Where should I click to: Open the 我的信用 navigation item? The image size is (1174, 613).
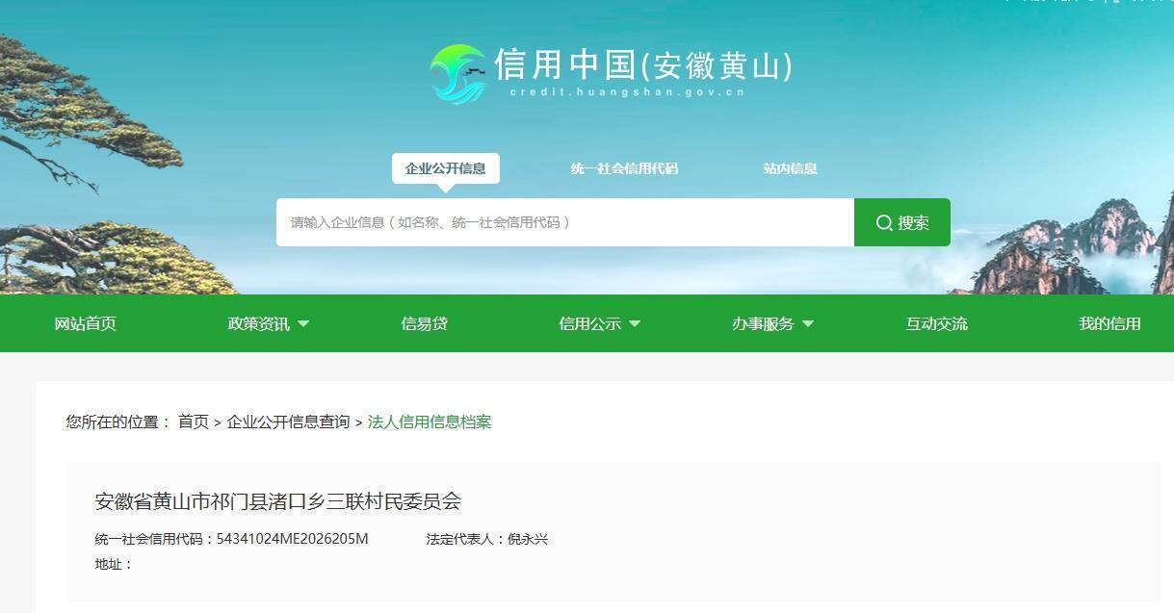point(1108,324)
